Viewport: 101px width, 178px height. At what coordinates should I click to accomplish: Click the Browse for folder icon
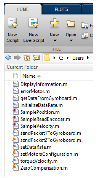(x=36, y=57)
